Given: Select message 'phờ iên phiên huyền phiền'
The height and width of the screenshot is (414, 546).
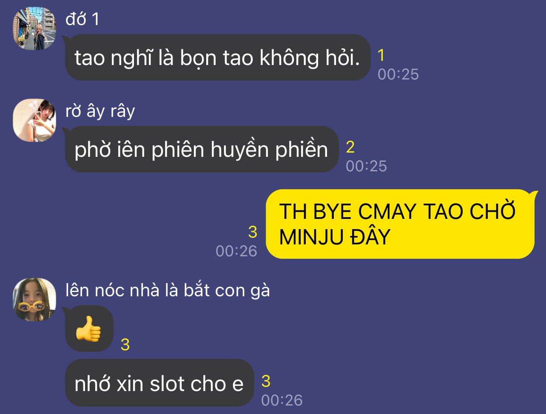Looking at the screenshot, I should pos(202,149).
